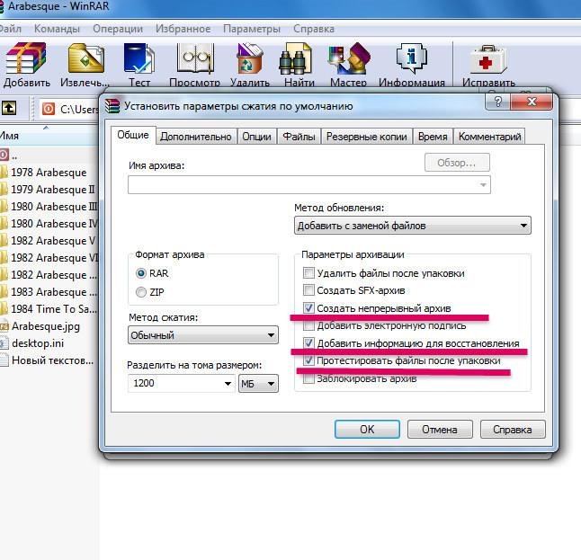The image size is (581, 560).
Task: Open the МБ size unit dropdown
Action: pos(258,383)
